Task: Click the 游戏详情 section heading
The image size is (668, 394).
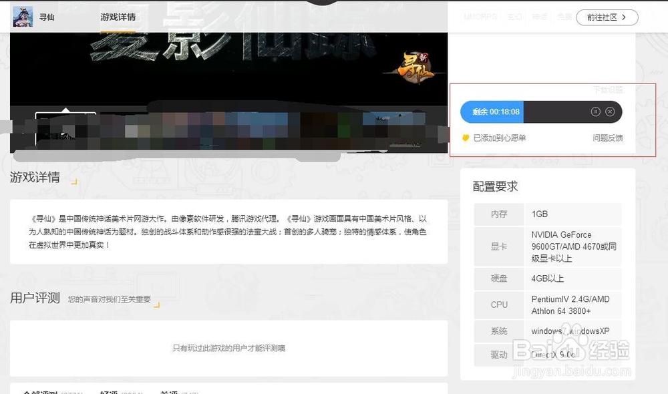Action: 35,177
